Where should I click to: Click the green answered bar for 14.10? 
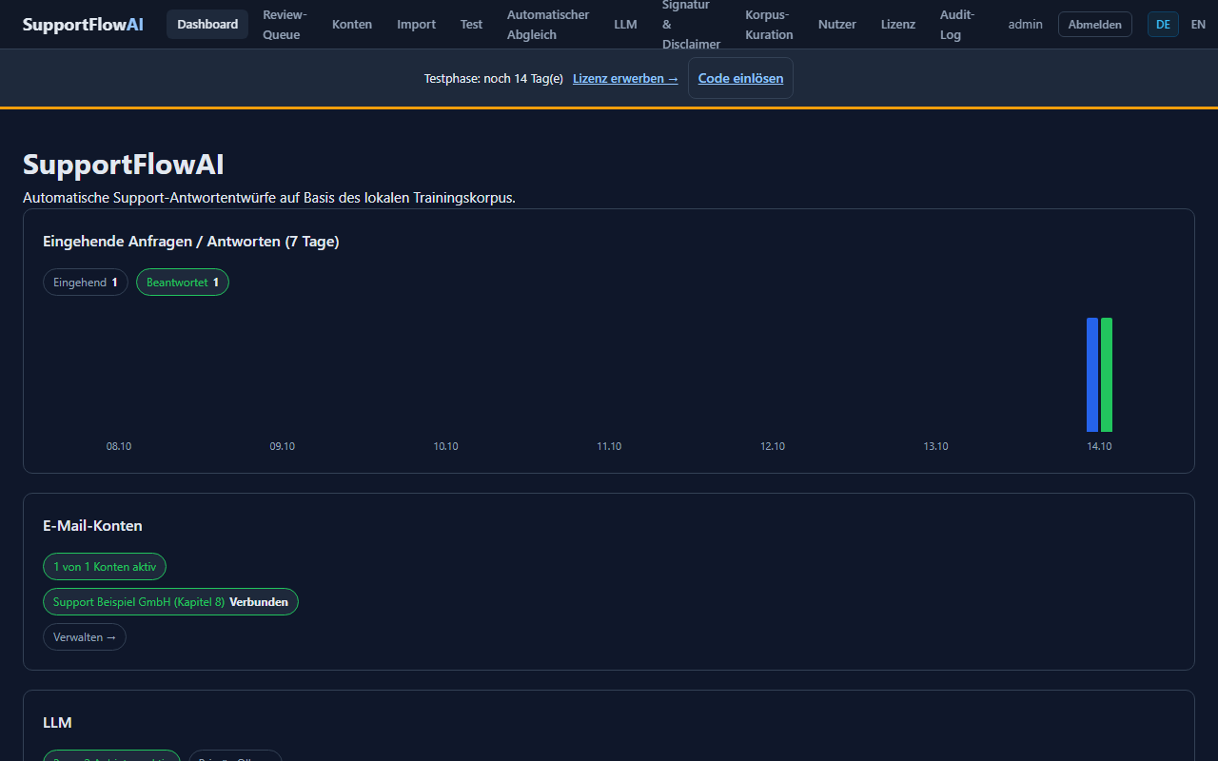[1107, 375]
